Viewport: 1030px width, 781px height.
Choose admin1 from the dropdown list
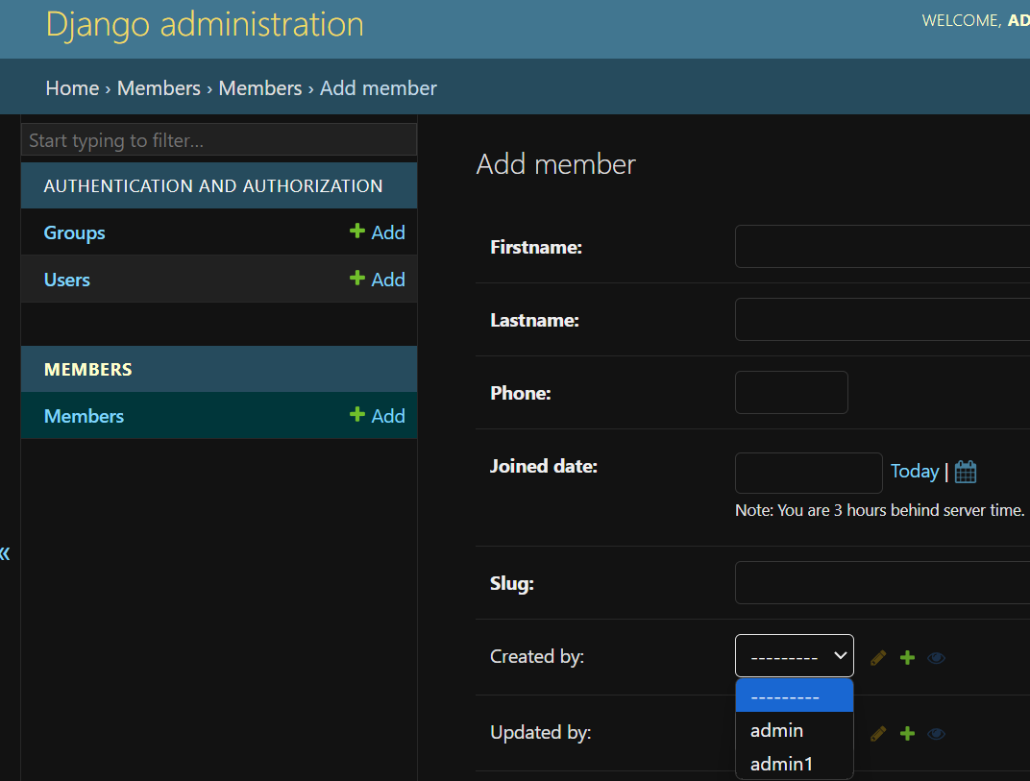tap(795, 764)
